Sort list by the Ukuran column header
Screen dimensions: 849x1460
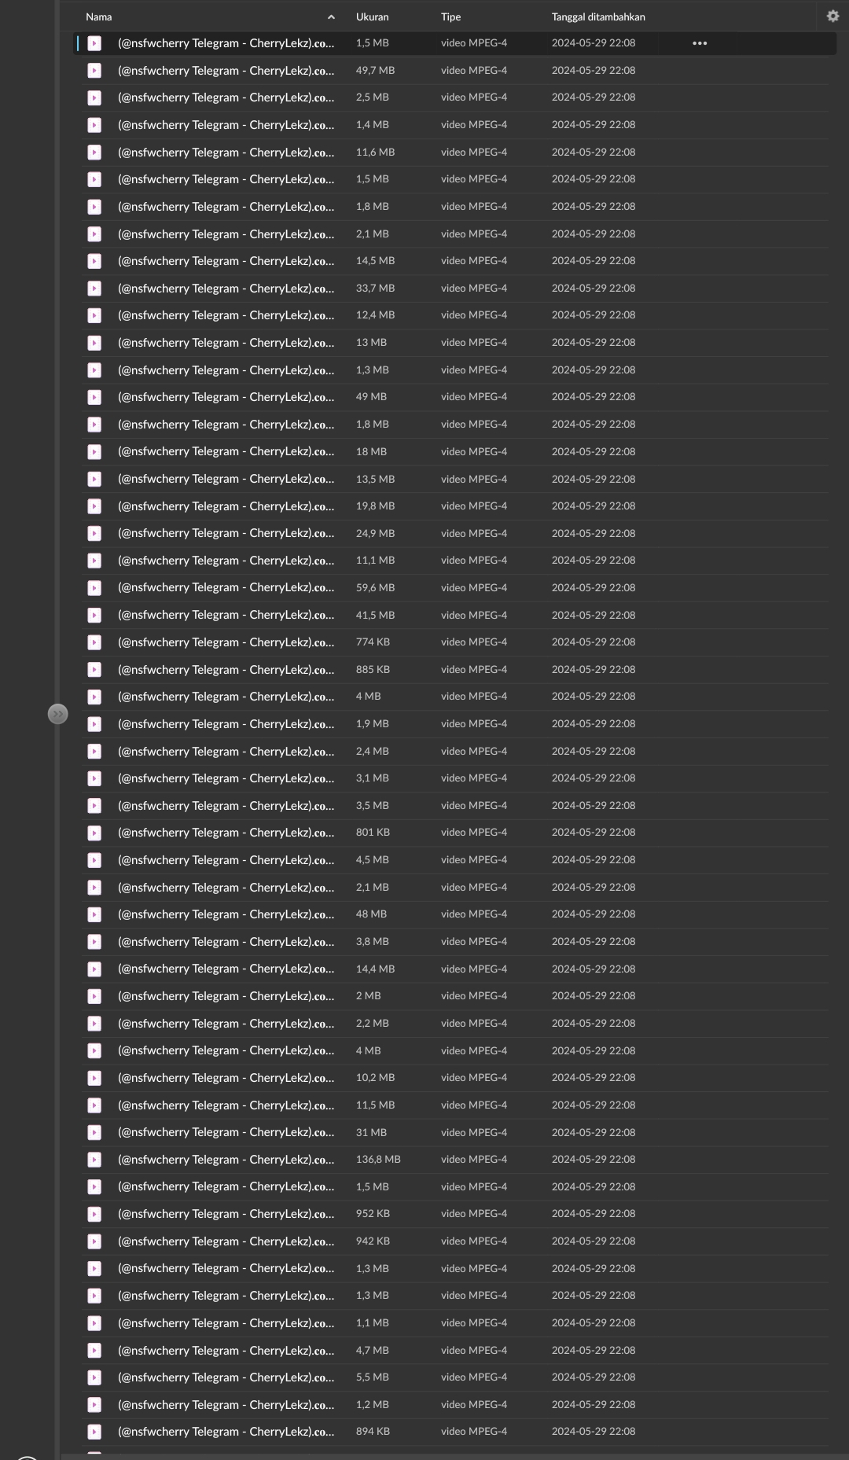click(x=372, y=17)
